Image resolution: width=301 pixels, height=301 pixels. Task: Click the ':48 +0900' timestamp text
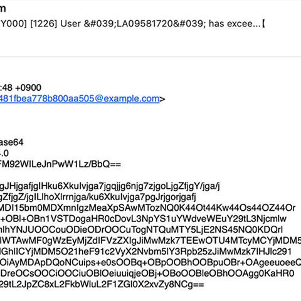tap(21, 88)
